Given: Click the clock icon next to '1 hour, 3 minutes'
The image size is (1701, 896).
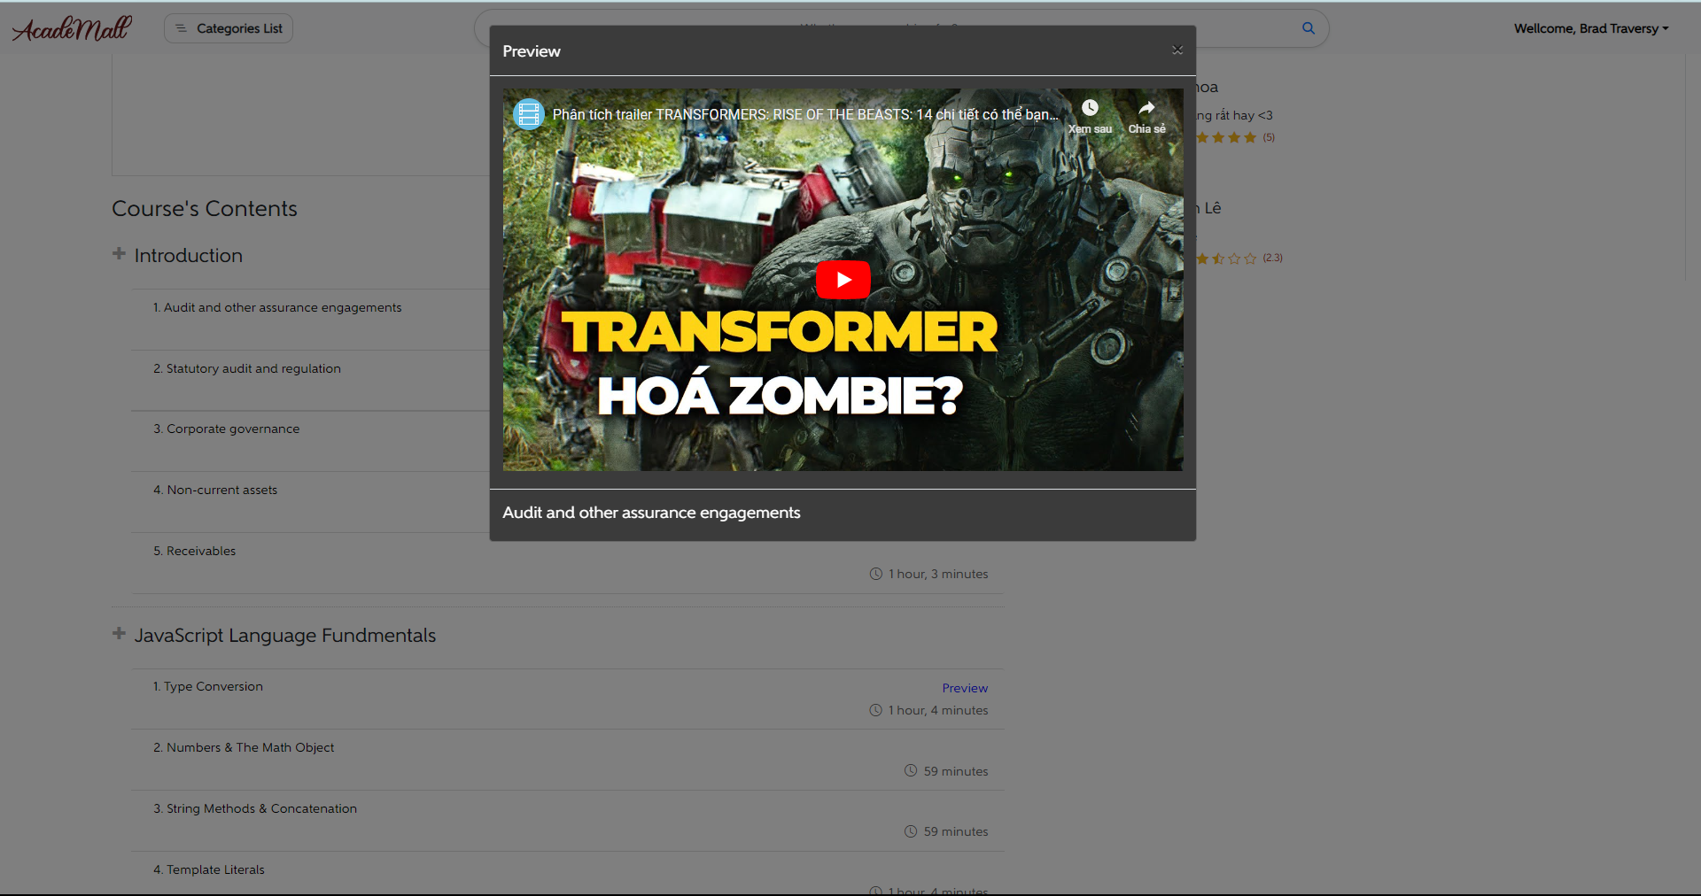Looking at the screenshot, I should pyautogui.click(x=875, y=574).
